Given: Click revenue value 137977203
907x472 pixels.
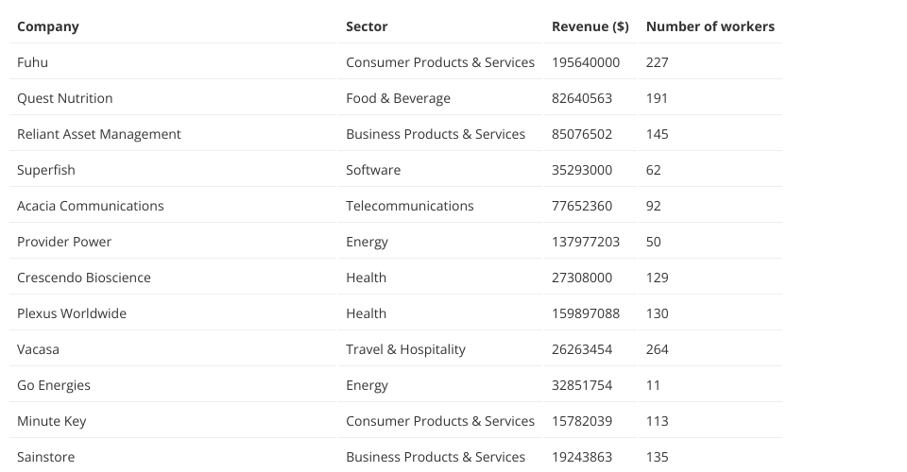Looking at the screenshot, I should [586, 242].
